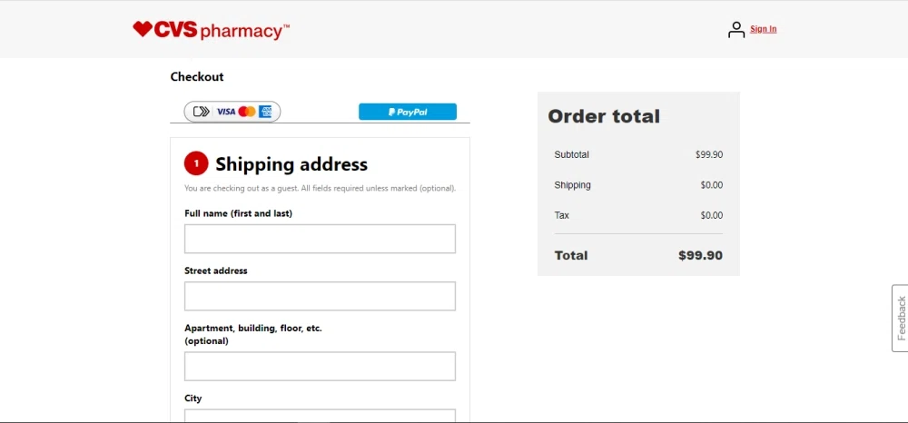Open the Feedback side tab
Screen dimensions: 908x423
click(x=900, y=318)
